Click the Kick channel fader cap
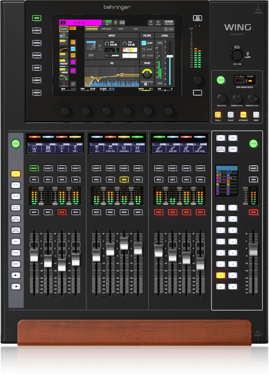The width and height of the screenshot is (269, 375). click(x=34, y=255)
